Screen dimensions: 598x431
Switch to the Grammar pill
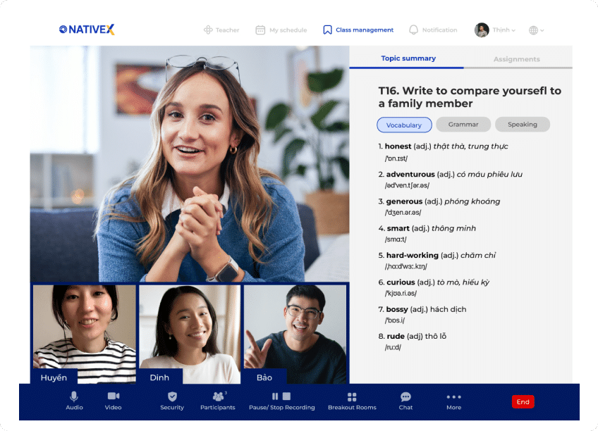(463, 125)
